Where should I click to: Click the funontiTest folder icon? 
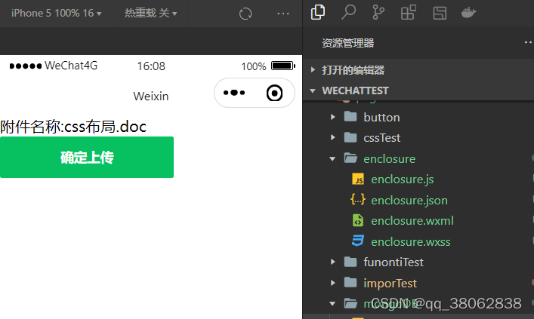tap(350, 262)
